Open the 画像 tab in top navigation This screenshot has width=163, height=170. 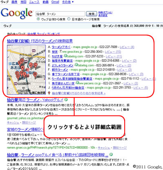coord(14,2)
